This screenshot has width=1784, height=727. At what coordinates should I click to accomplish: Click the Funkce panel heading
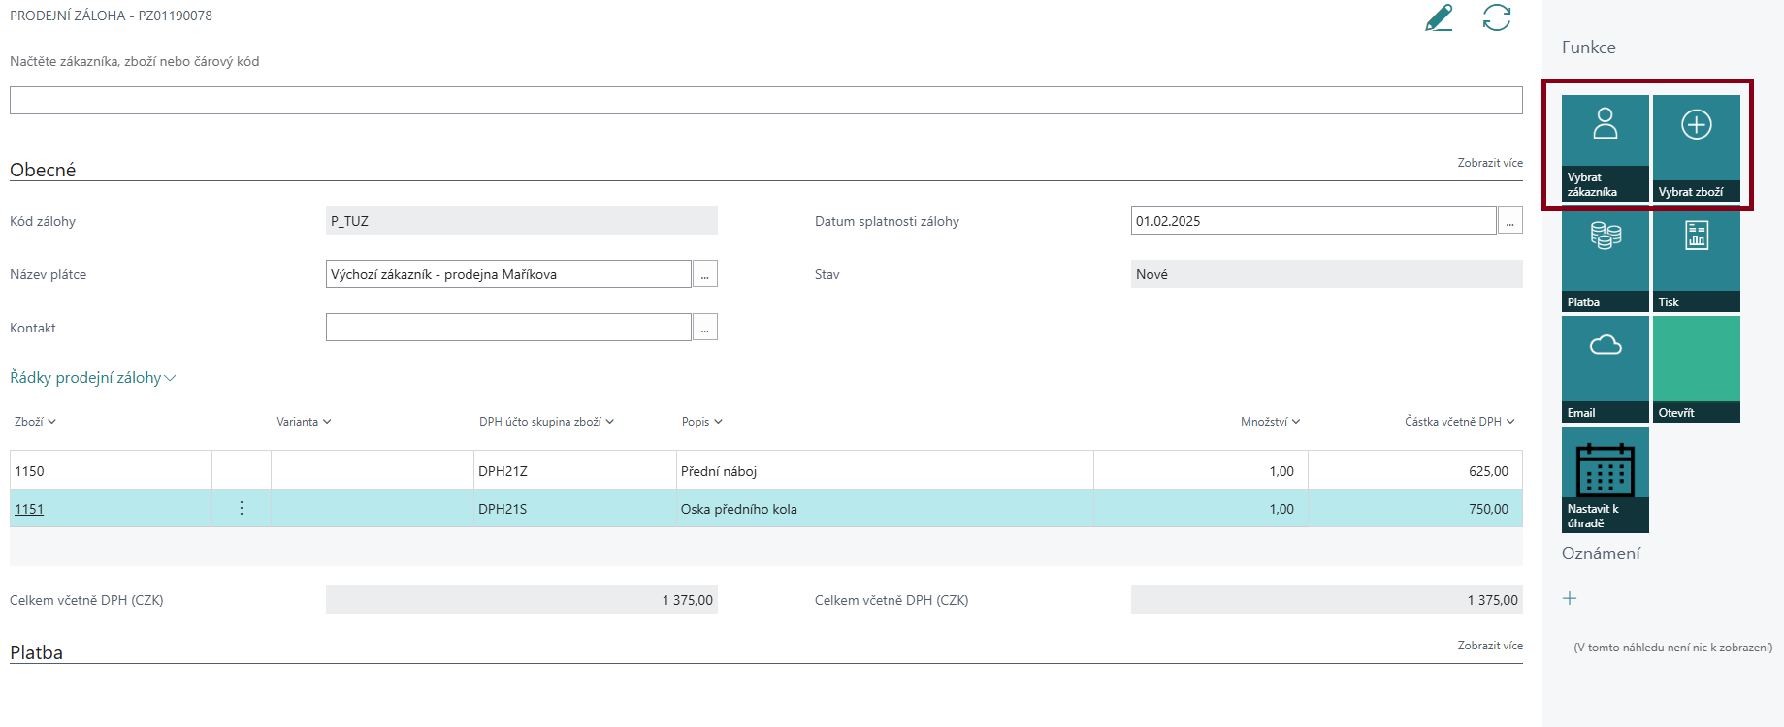pos(1588,47)
